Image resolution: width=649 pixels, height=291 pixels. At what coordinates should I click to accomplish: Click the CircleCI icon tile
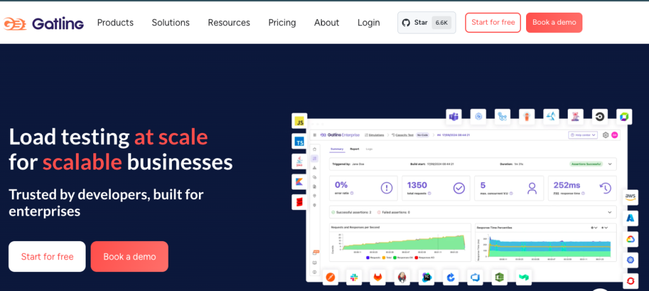pos(600,116)
